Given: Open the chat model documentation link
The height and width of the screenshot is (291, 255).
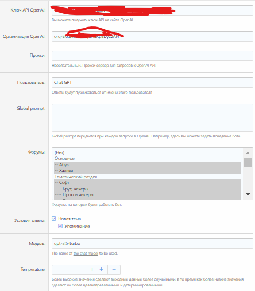Looking at the screenshot, I should click(86, 253).
